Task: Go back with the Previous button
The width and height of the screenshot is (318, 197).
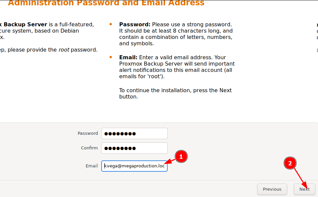Action: (272, 189)
